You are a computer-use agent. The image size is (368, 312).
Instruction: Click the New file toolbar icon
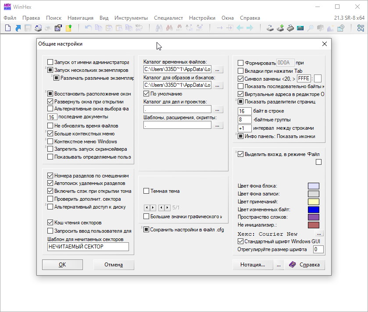8,28
